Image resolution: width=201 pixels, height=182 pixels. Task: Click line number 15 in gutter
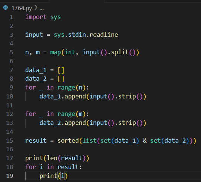[x=10, y=141]
